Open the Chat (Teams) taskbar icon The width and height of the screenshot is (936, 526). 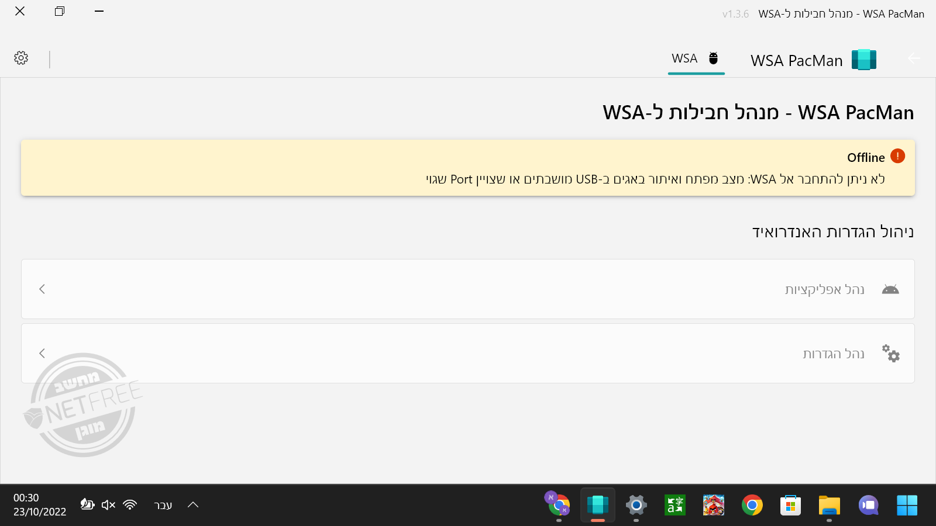pos(869,506)
